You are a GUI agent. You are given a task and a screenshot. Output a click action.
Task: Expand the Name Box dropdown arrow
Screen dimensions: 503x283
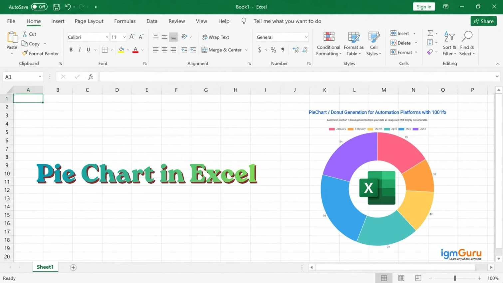coord(40,77)
